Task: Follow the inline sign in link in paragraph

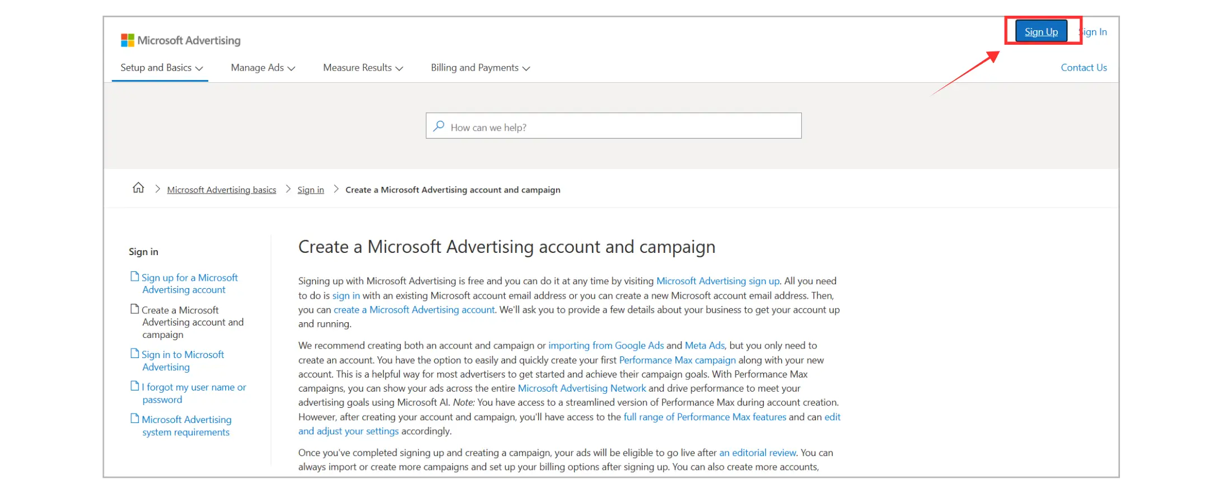Action: [346, 295]
